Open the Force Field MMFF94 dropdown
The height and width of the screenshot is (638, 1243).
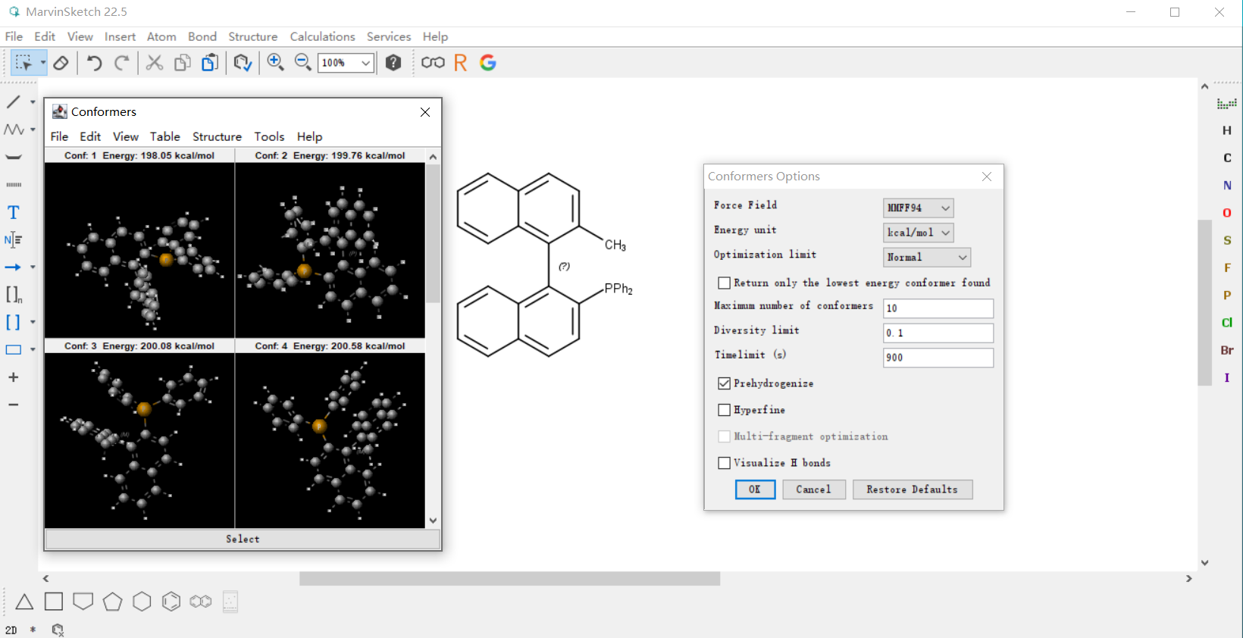coord(918,208)
